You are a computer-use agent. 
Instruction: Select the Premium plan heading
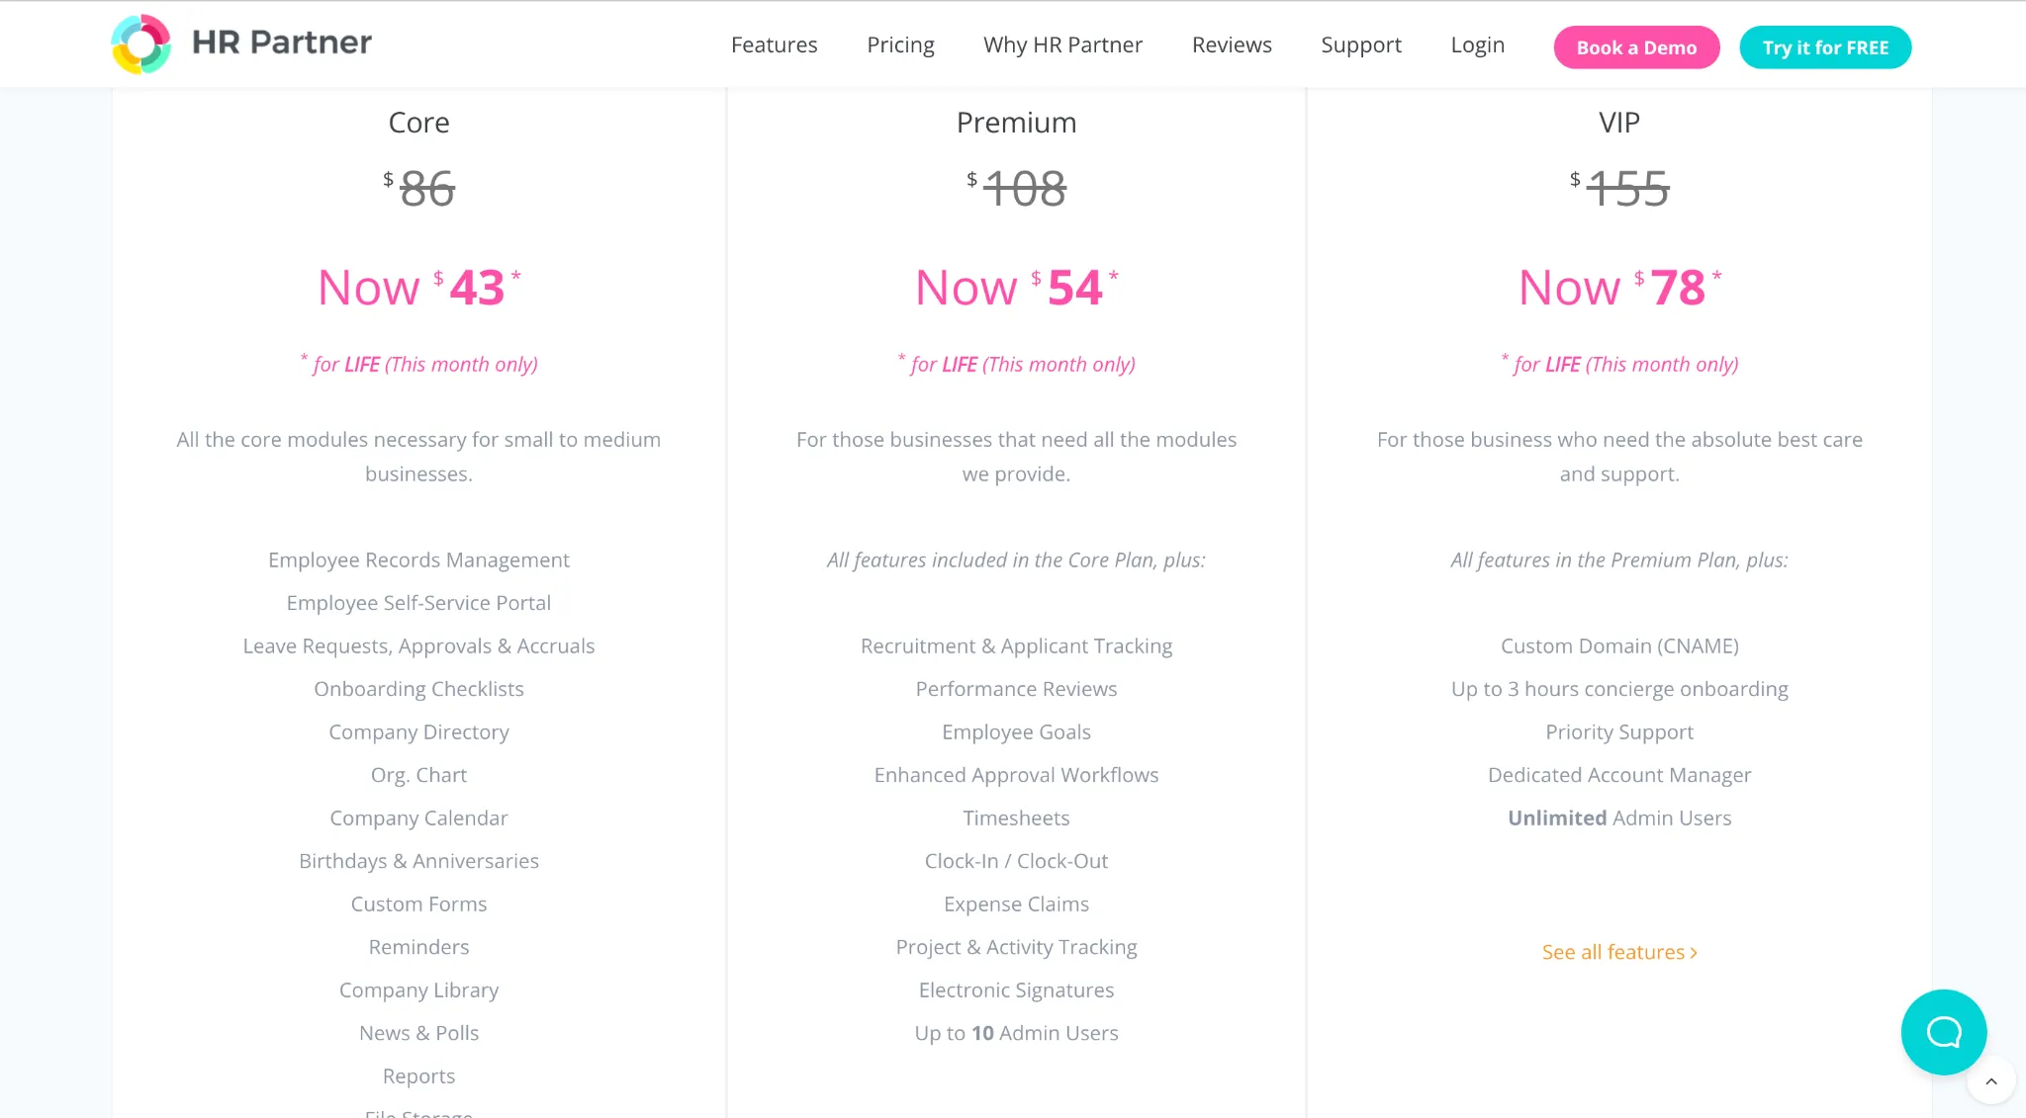click(x=1016, y=123)
